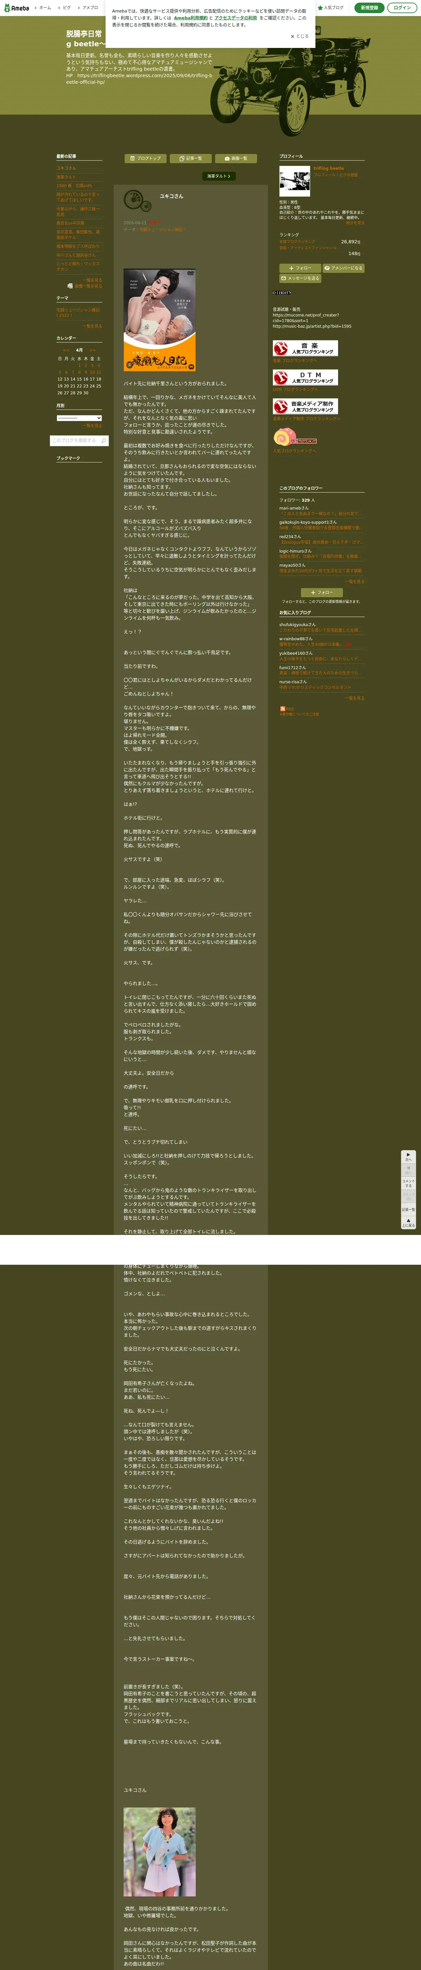Click the floating コメントする button
The image size is (421, 1970).
coord(409,1183)
